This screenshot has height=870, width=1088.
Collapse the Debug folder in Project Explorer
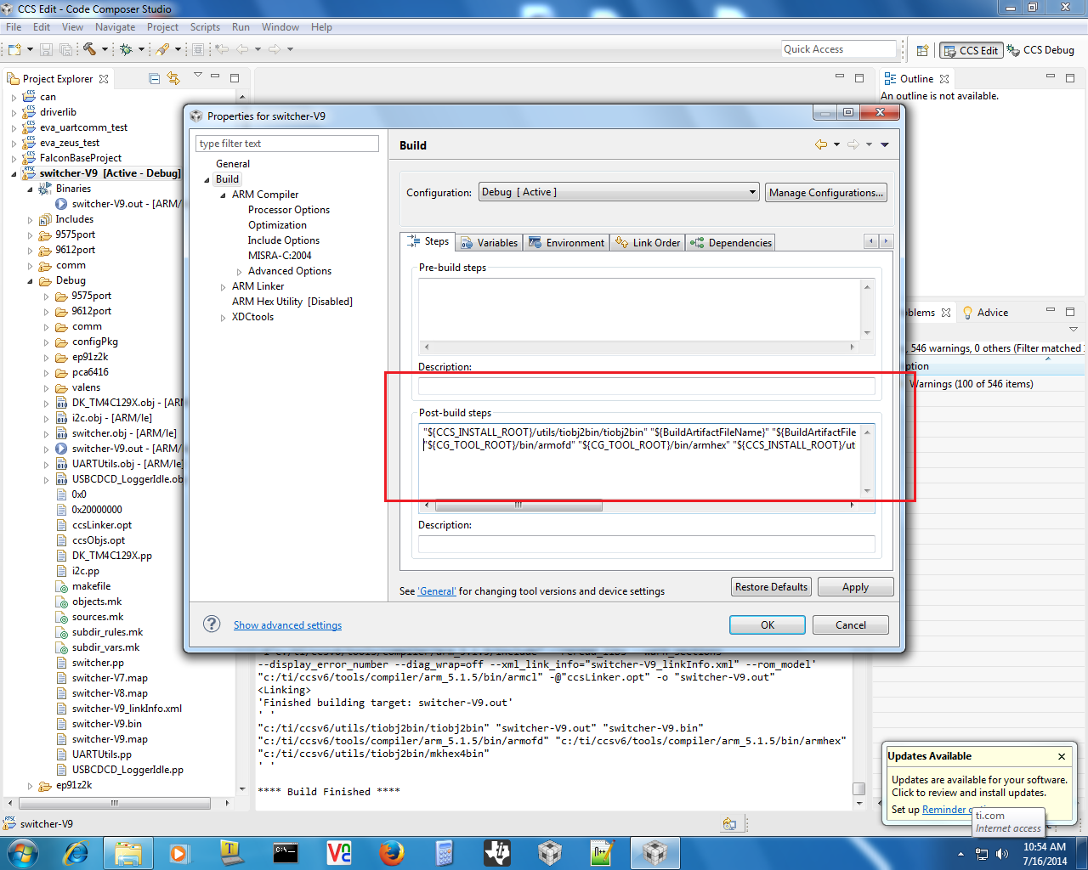tap(31, 281)
